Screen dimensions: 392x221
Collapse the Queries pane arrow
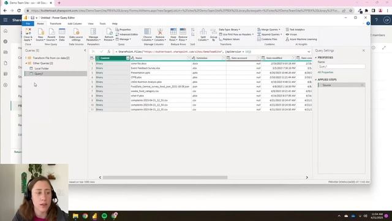click(x=85, y=50)
